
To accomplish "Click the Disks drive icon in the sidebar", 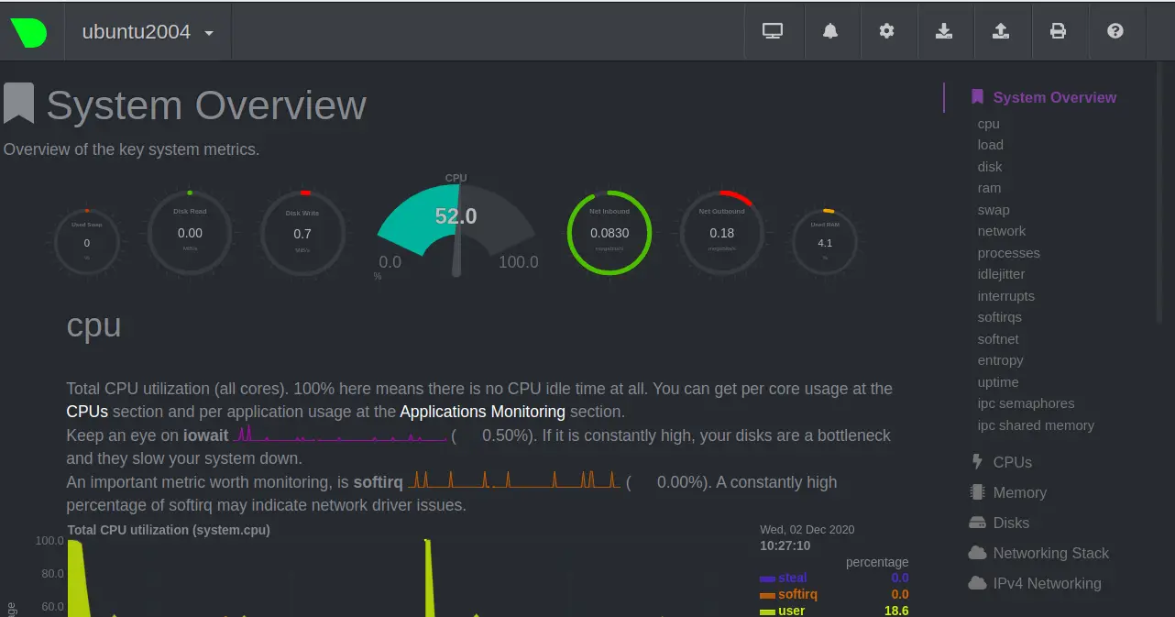I will pyautogui.click(x=977, y=523).
